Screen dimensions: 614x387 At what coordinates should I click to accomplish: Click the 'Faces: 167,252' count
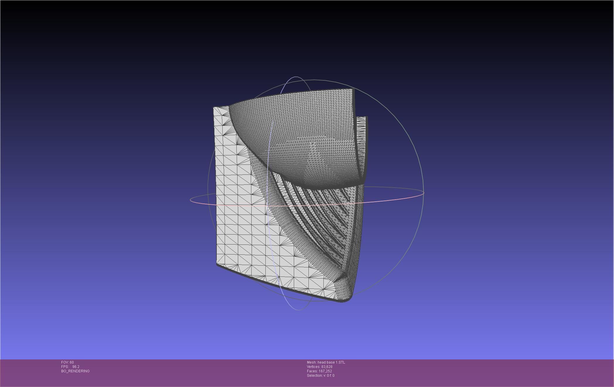[319, 371]
